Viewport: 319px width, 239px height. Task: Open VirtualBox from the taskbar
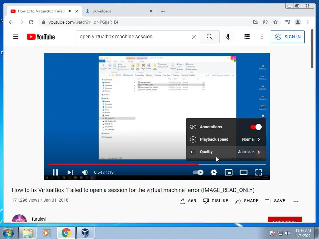85,233
